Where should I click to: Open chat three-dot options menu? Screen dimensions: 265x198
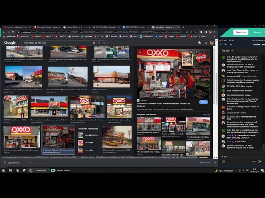click(261, 50)
